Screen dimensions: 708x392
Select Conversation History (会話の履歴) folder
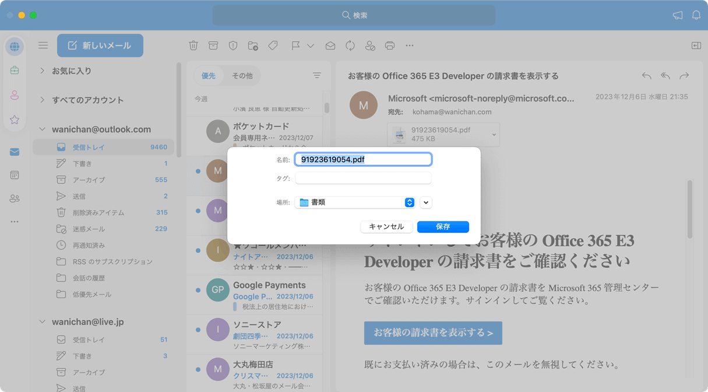[104, 278]
